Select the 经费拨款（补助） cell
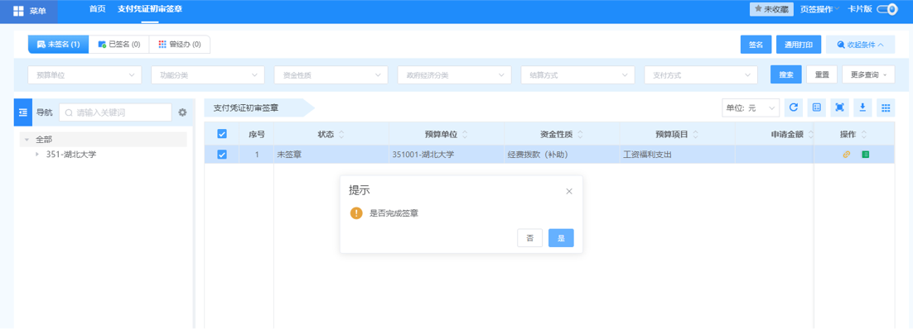 pyautogui.click(x=562, y=154)
